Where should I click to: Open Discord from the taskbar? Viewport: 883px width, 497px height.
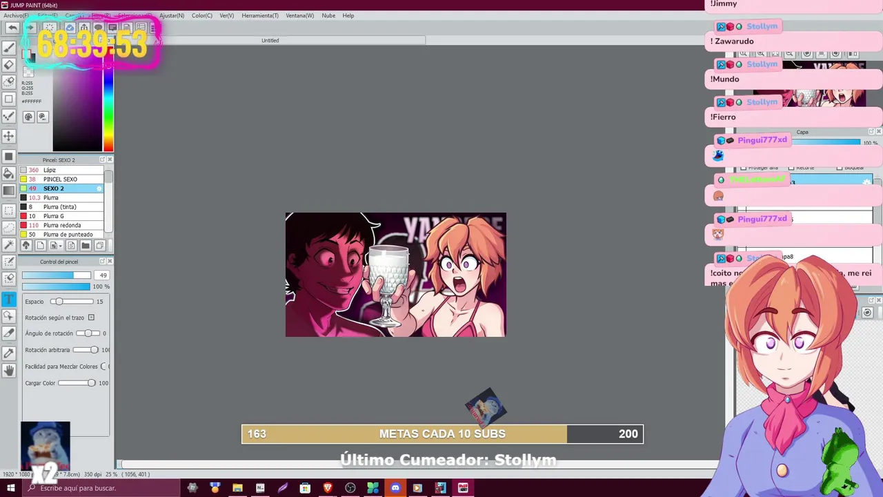[x=395, y=488]
